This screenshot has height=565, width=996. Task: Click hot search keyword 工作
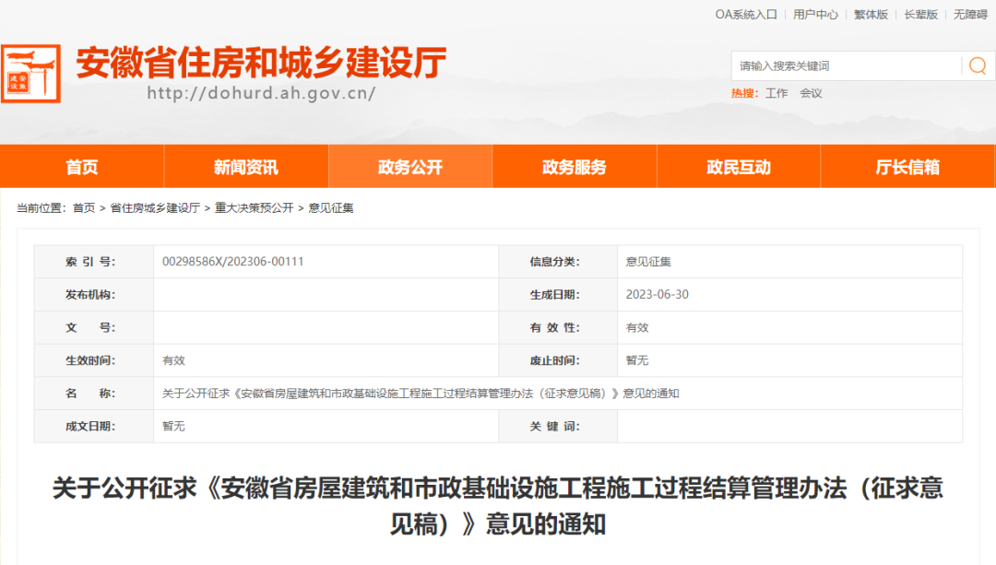777,93
